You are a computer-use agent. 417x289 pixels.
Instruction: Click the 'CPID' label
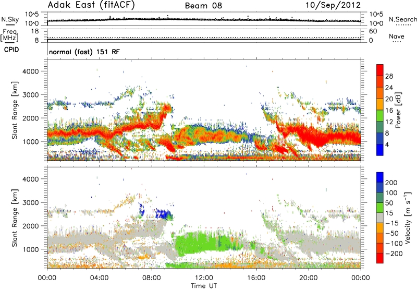coord(11,50)
